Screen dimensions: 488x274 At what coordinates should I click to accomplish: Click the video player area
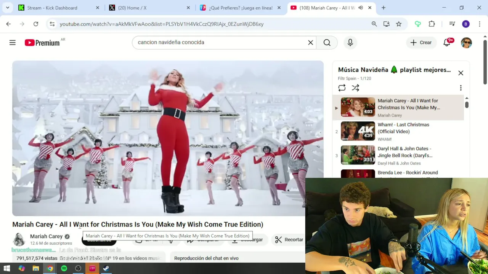[x=168, y=139]
